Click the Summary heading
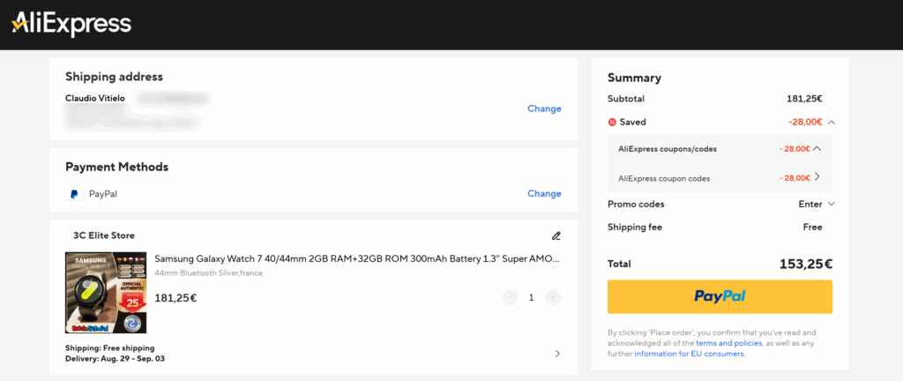Viewport: 903px width, 381px height. click(x=635, y=78)
